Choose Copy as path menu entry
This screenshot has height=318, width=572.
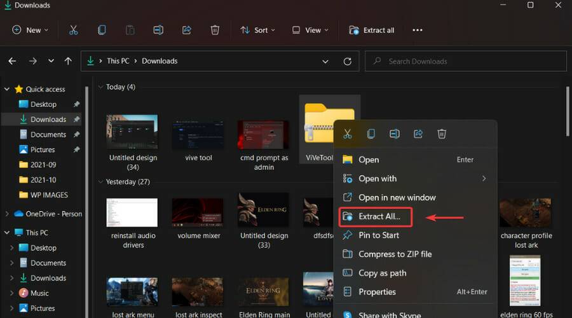click(x=381, y=273)
